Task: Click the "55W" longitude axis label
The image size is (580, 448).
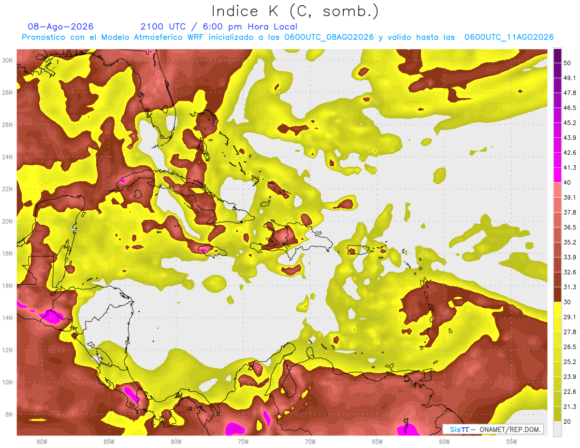Action: click(x=512, y=442)
